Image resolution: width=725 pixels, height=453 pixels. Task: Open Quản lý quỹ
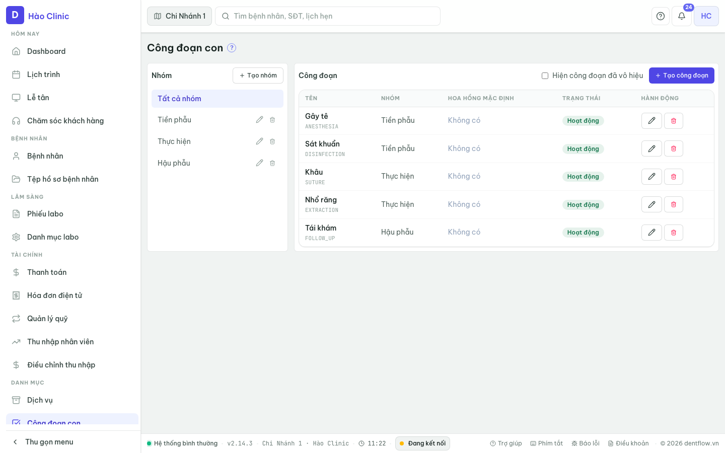72,319
